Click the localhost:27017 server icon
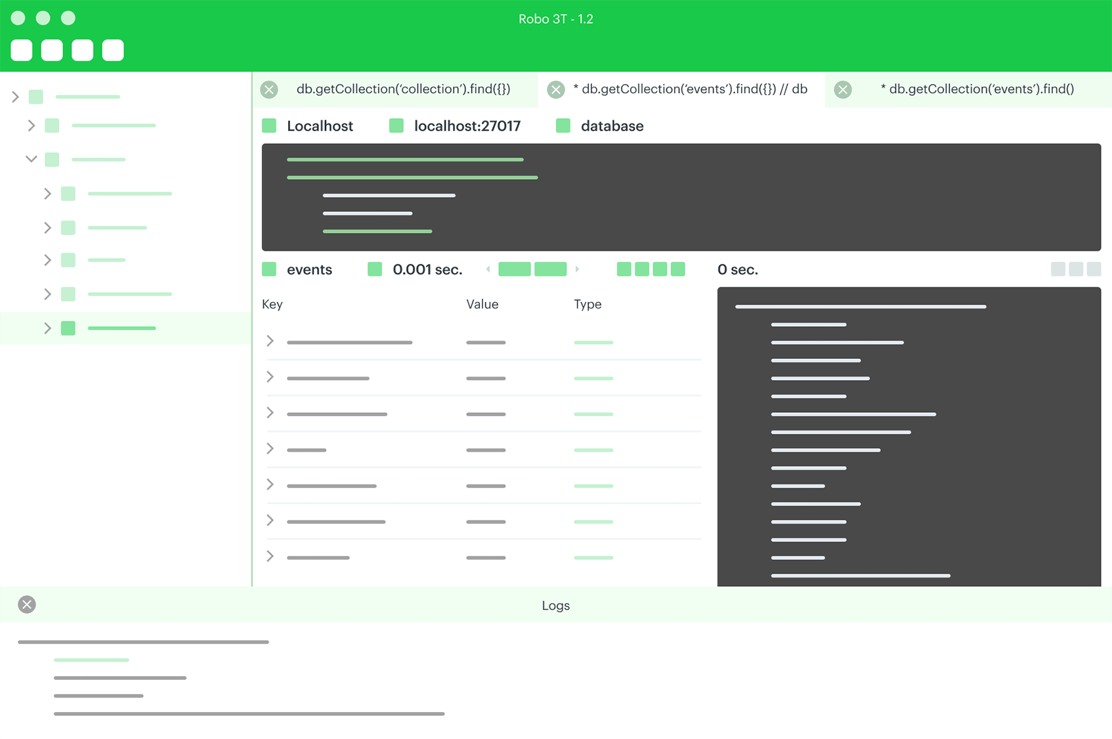The image size is (1112, 739). 396,125
